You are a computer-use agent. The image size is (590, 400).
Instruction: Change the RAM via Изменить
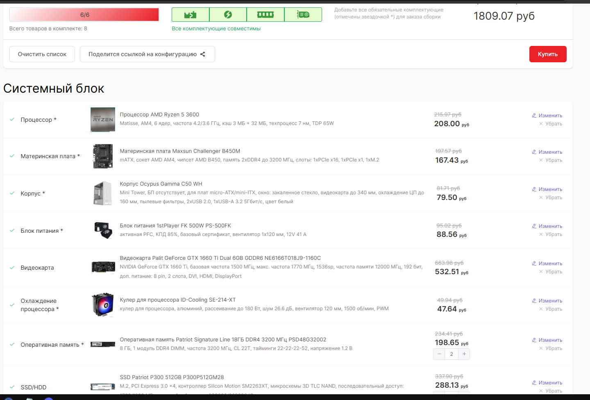[547, 340]
